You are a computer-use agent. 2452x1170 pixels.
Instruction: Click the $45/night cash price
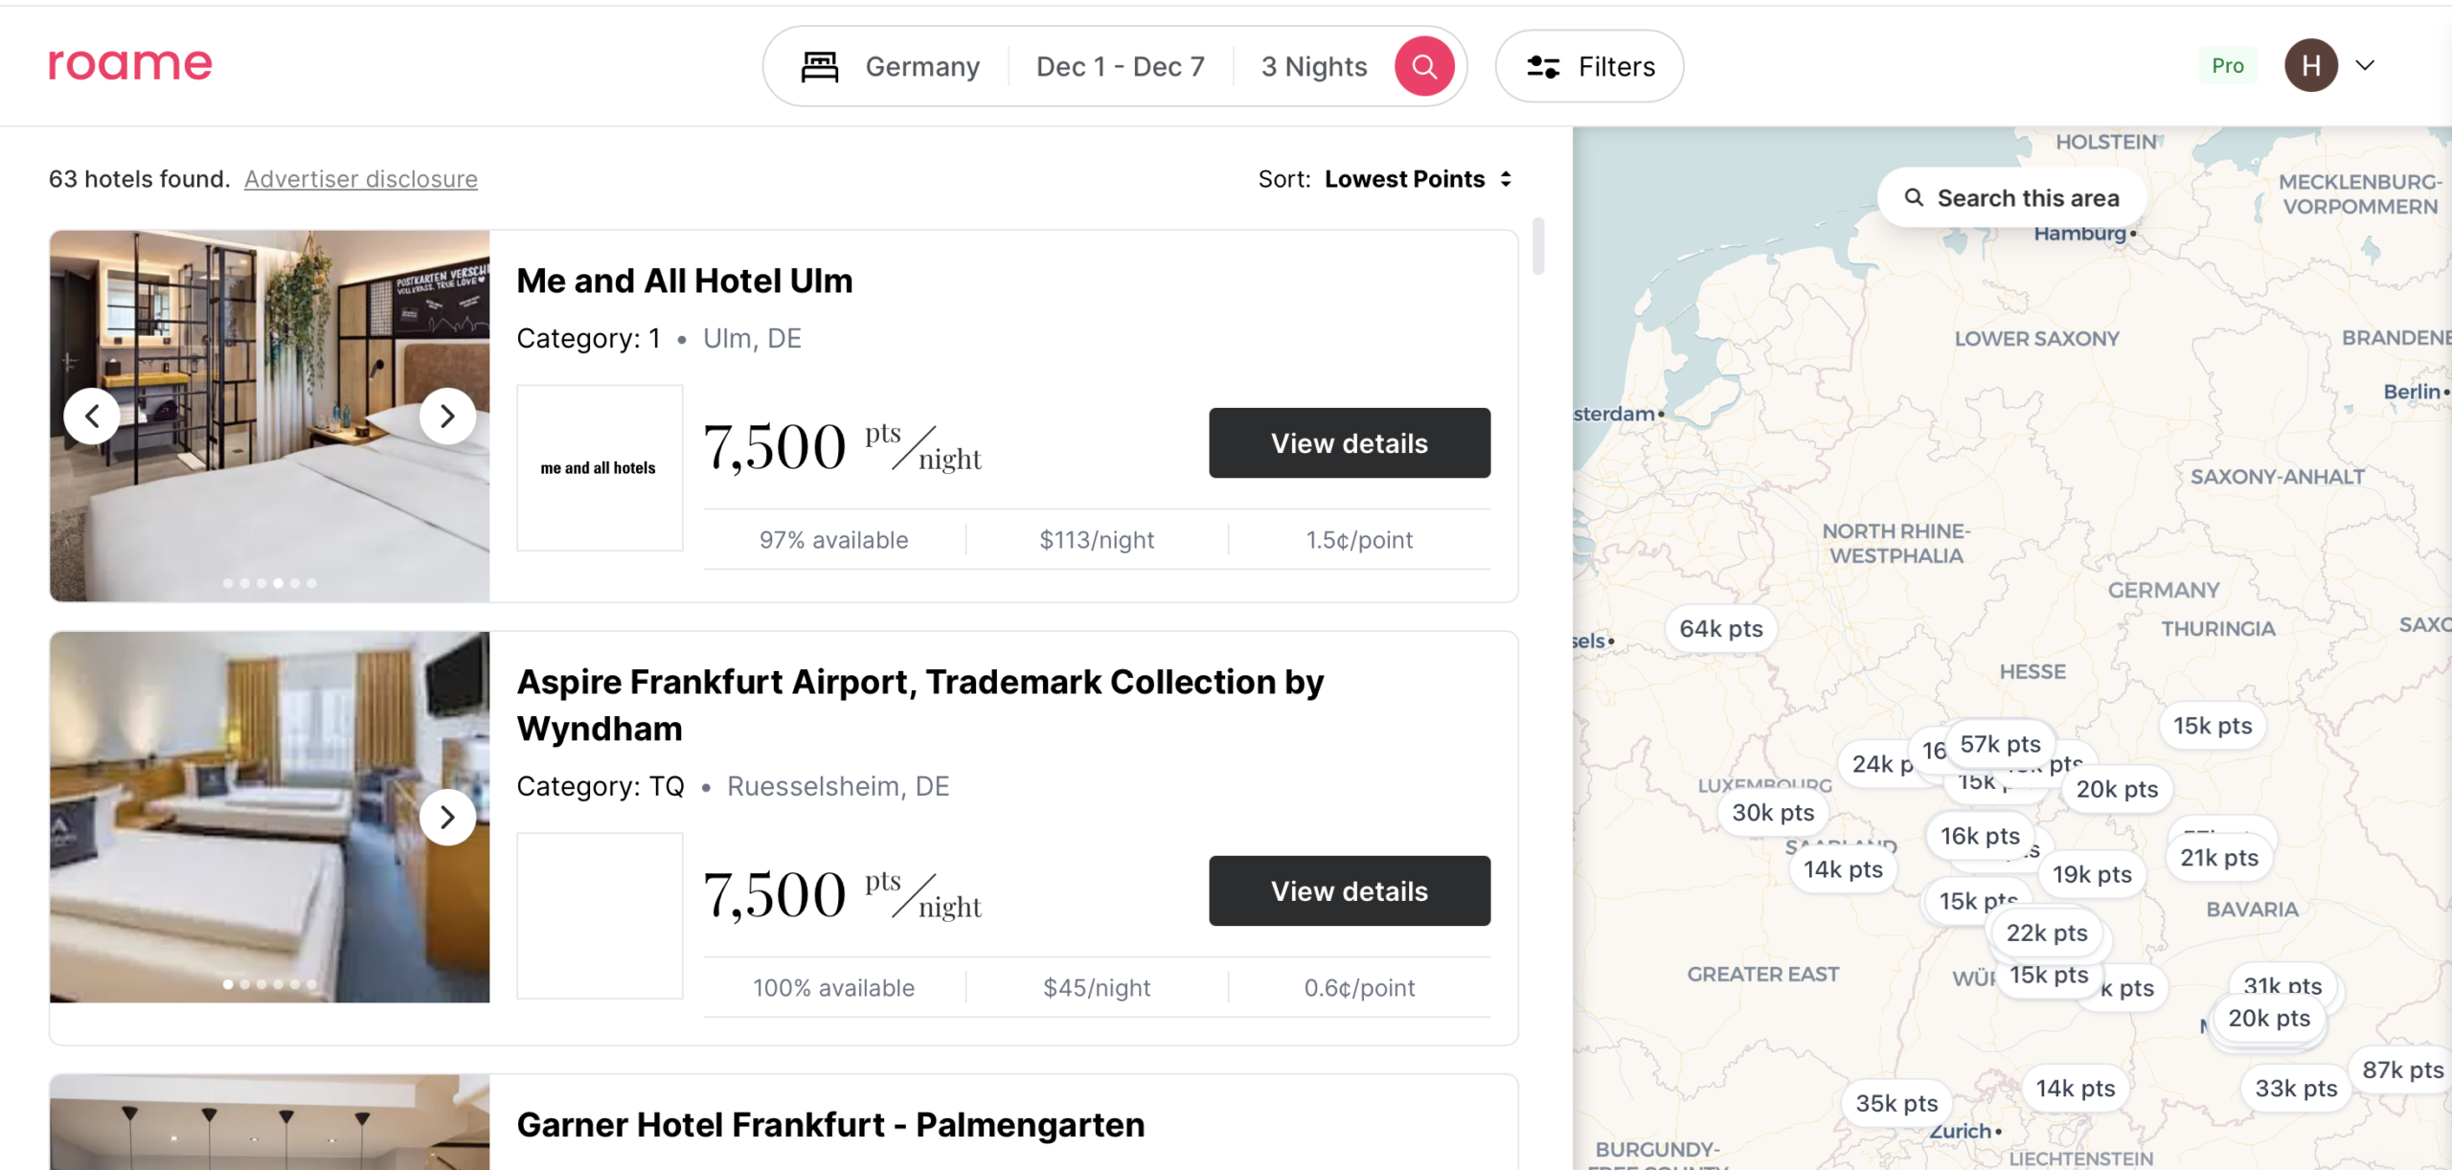point(1097,988)
